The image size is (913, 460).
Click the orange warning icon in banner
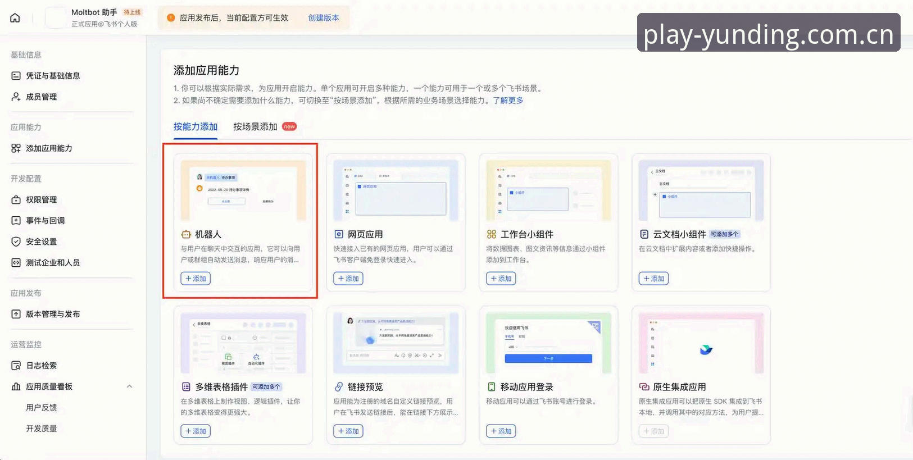click(x=171, y=17)
